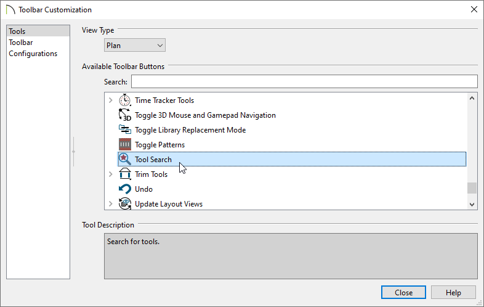
Task: Click the Toggle Patterns hatch icon
Action: tap(125, 145)
